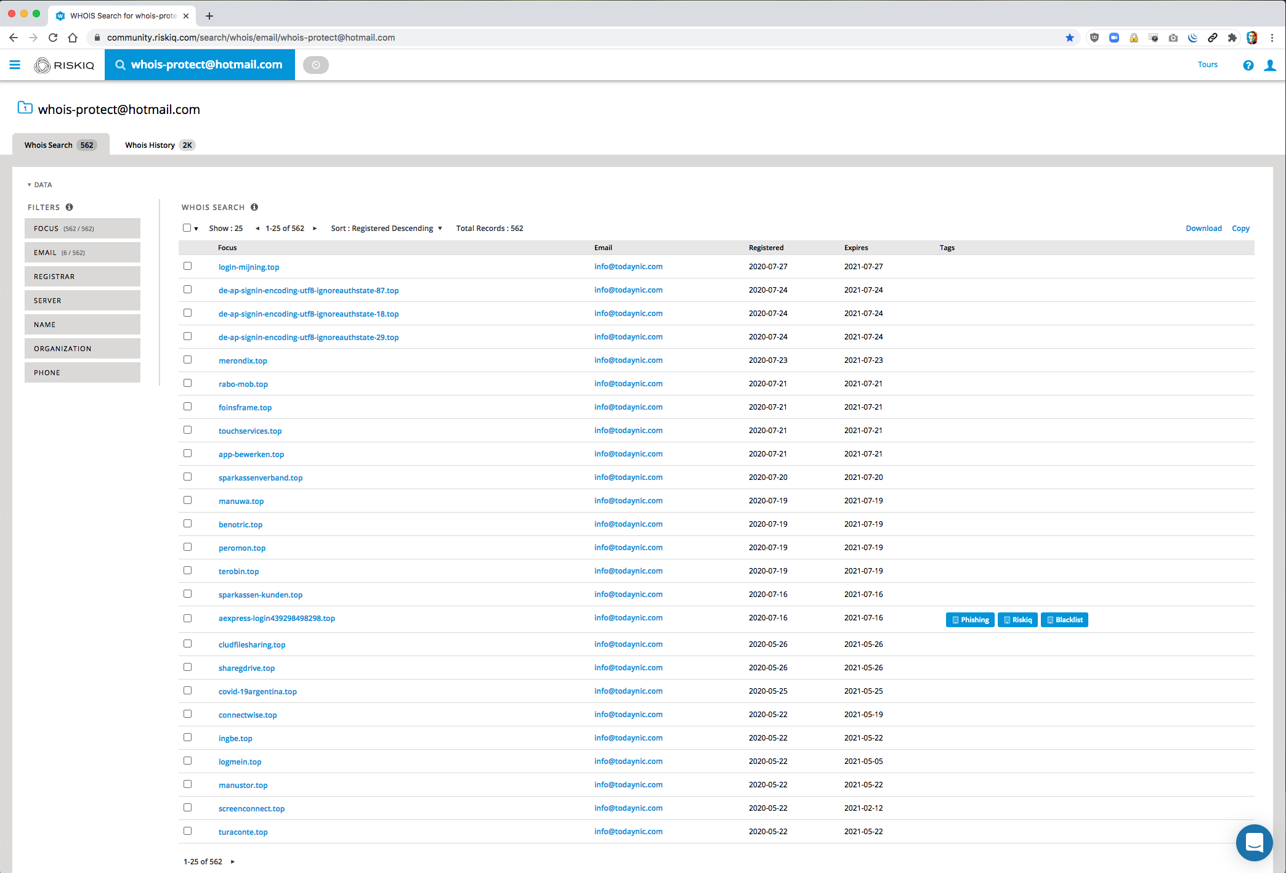Expand the SERVER filter
This screenshot has height=873, width=1286.
[83, 301]
